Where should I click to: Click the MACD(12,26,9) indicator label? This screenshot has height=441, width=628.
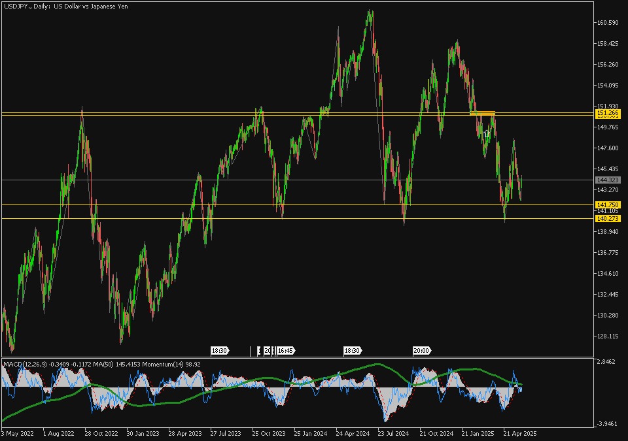(26, 364)
